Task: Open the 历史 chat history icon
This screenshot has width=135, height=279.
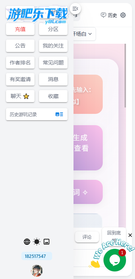Action: click(109, 15)
